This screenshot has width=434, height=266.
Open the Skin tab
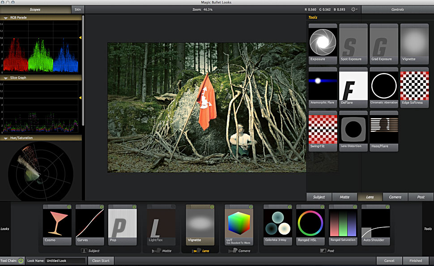pyautogui.click(x=78, y=9)
